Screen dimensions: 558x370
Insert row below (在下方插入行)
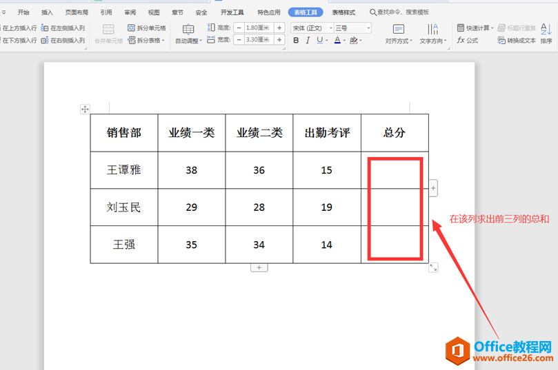[19, 41]
